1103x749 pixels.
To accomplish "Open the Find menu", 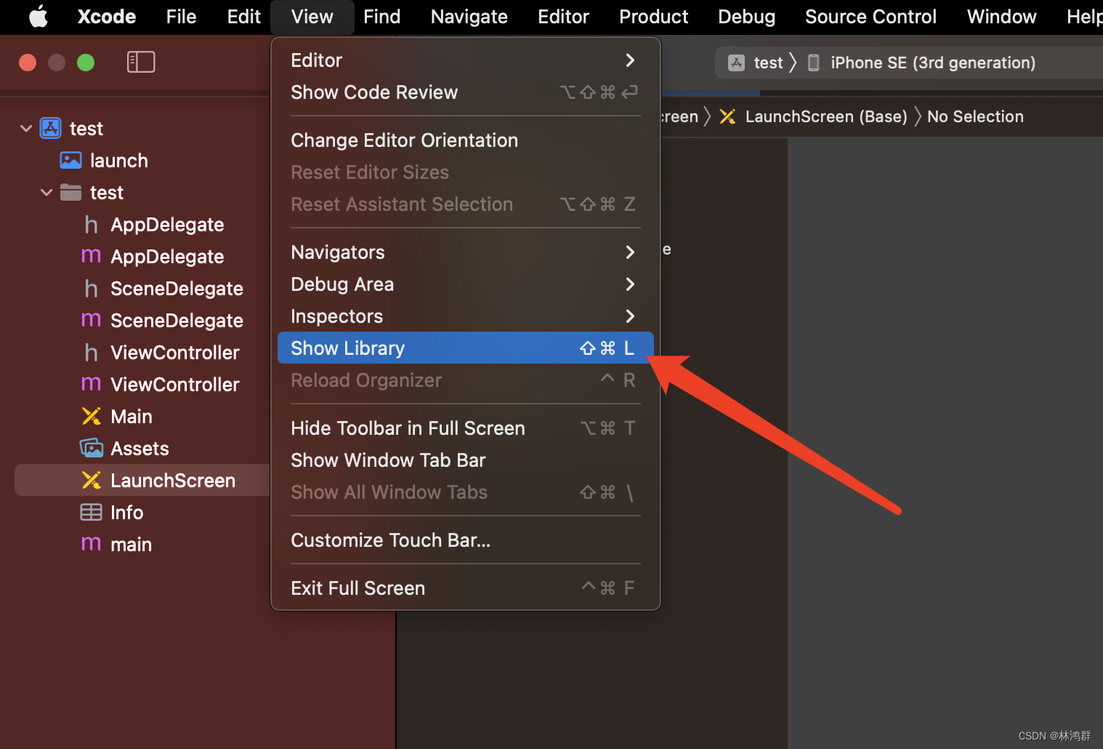I will click(x=382, y=17).
